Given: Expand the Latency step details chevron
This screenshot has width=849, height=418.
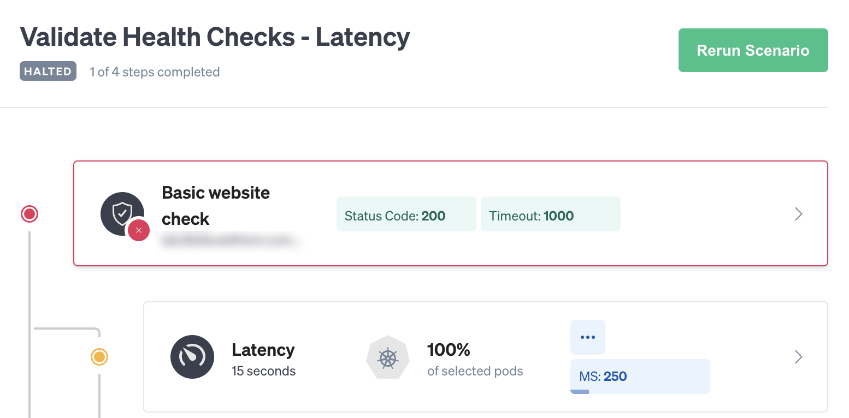Looking at the screenshot, I should [x=798, y=357].
